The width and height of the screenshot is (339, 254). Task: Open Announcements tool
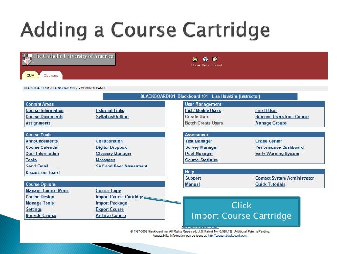click(x=42, y=141)
